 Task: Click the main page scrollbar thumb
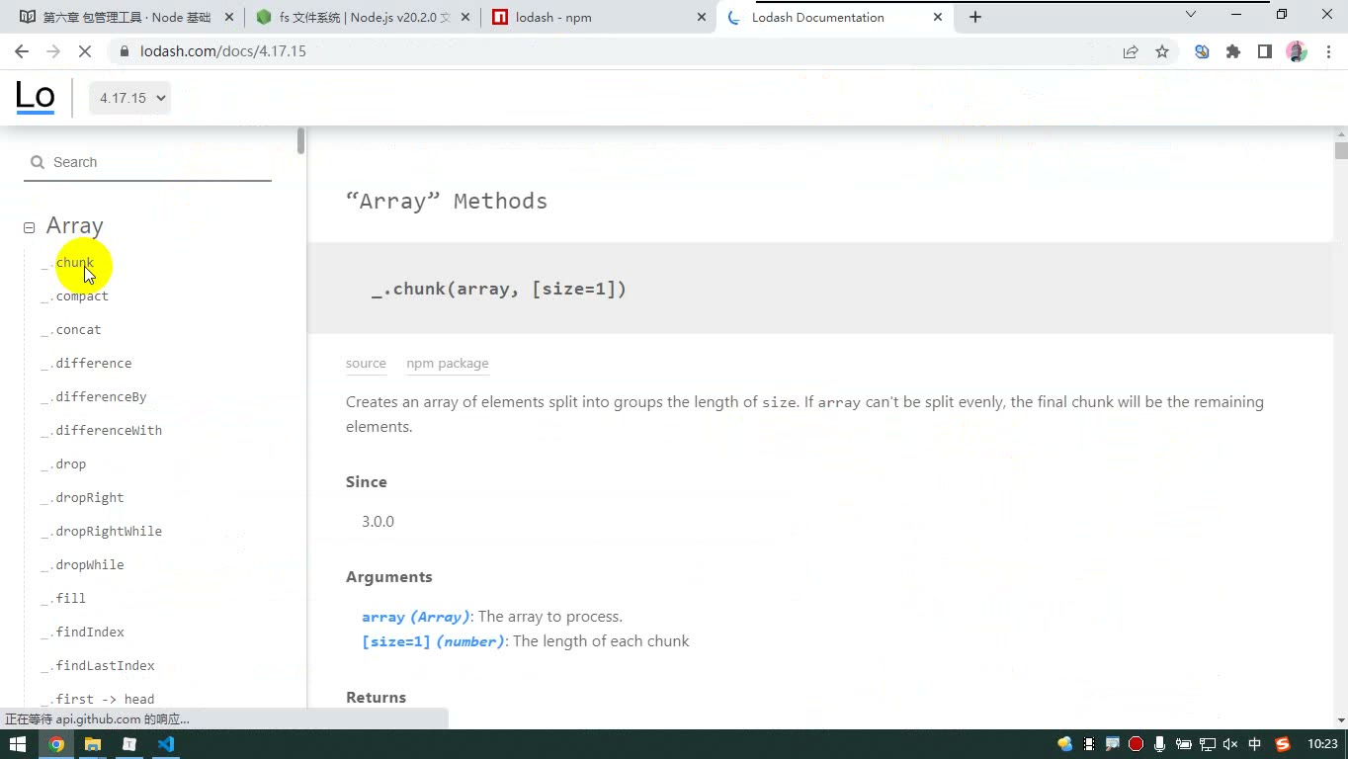coord(1340,150)
